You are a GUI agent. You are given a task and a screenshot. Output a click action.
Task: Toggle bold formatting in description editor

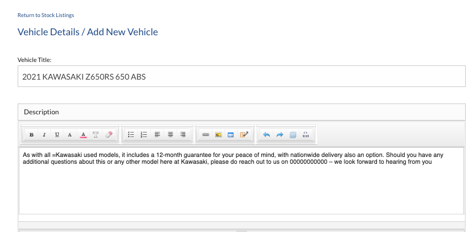tap(31, 135)
